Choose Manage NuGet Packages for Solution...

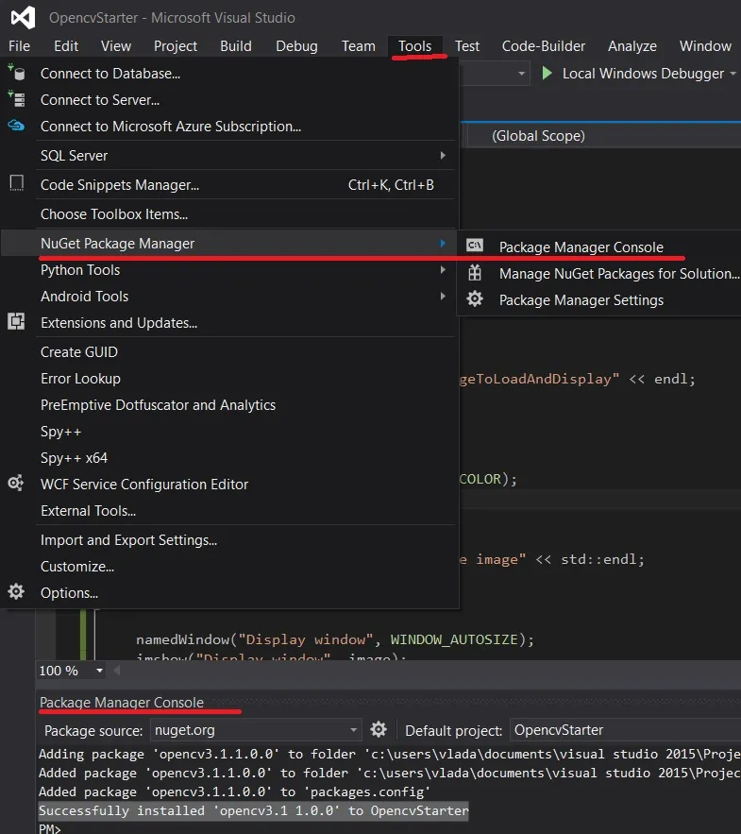coord(600,274)
